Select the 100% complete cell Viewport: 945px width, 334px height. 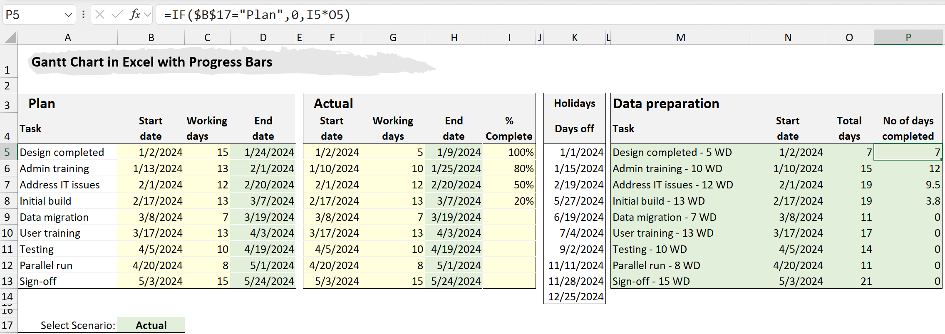(509, 152)
